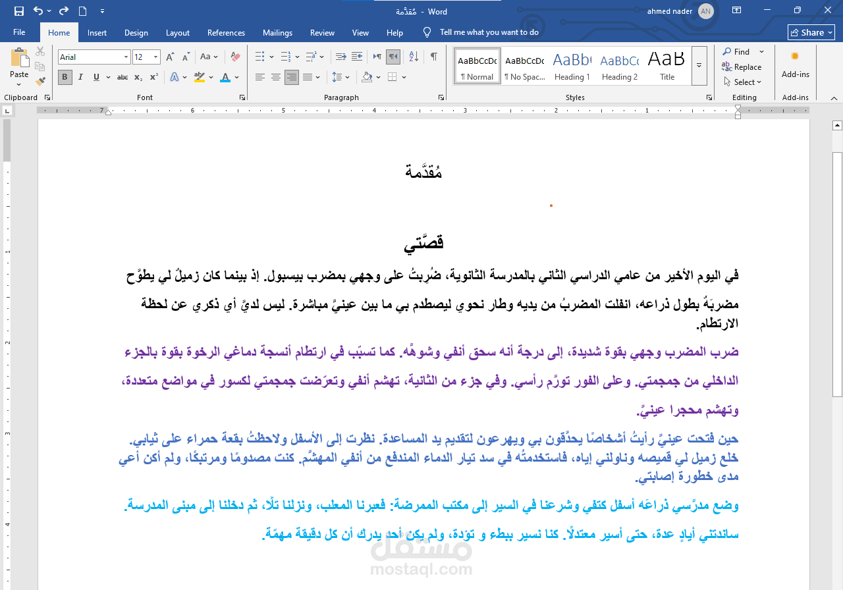Switch to the Layout tab
Image resolution: width=843 pixels, height=590 pixels.
(x=178, y=32)
